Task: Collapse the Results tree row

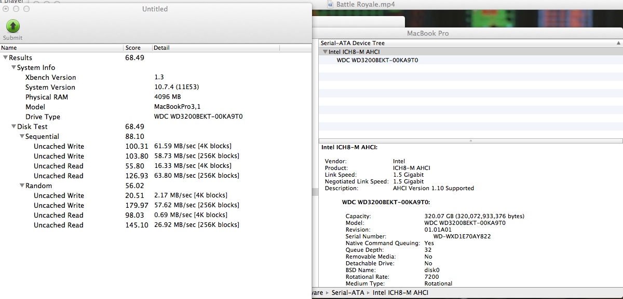Action: click(x=5, y=58)
